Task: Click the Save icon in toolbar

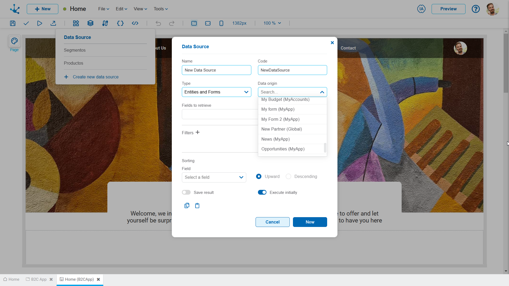Action: [13, 23]
